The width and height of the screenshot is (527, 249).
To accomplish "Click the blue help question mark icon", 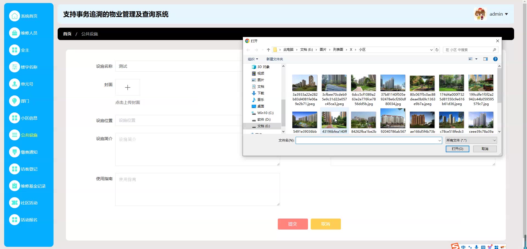I will click(x=495, y=59).
